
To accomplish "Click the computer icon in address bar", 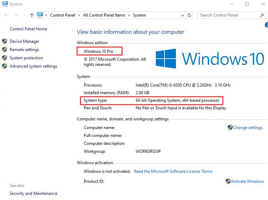I will click(40, 15).
